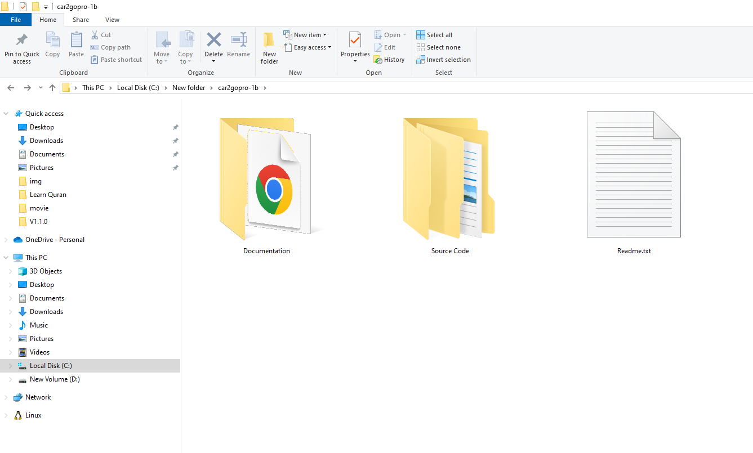753x453 pixels.
Task: Click car2gopro-1b breadcrumb segment
Action: coord(238,88)
